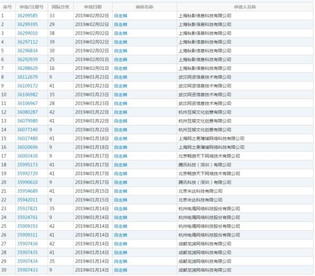Open application number 36080287
315x276 pixels.
coord(27,112)
